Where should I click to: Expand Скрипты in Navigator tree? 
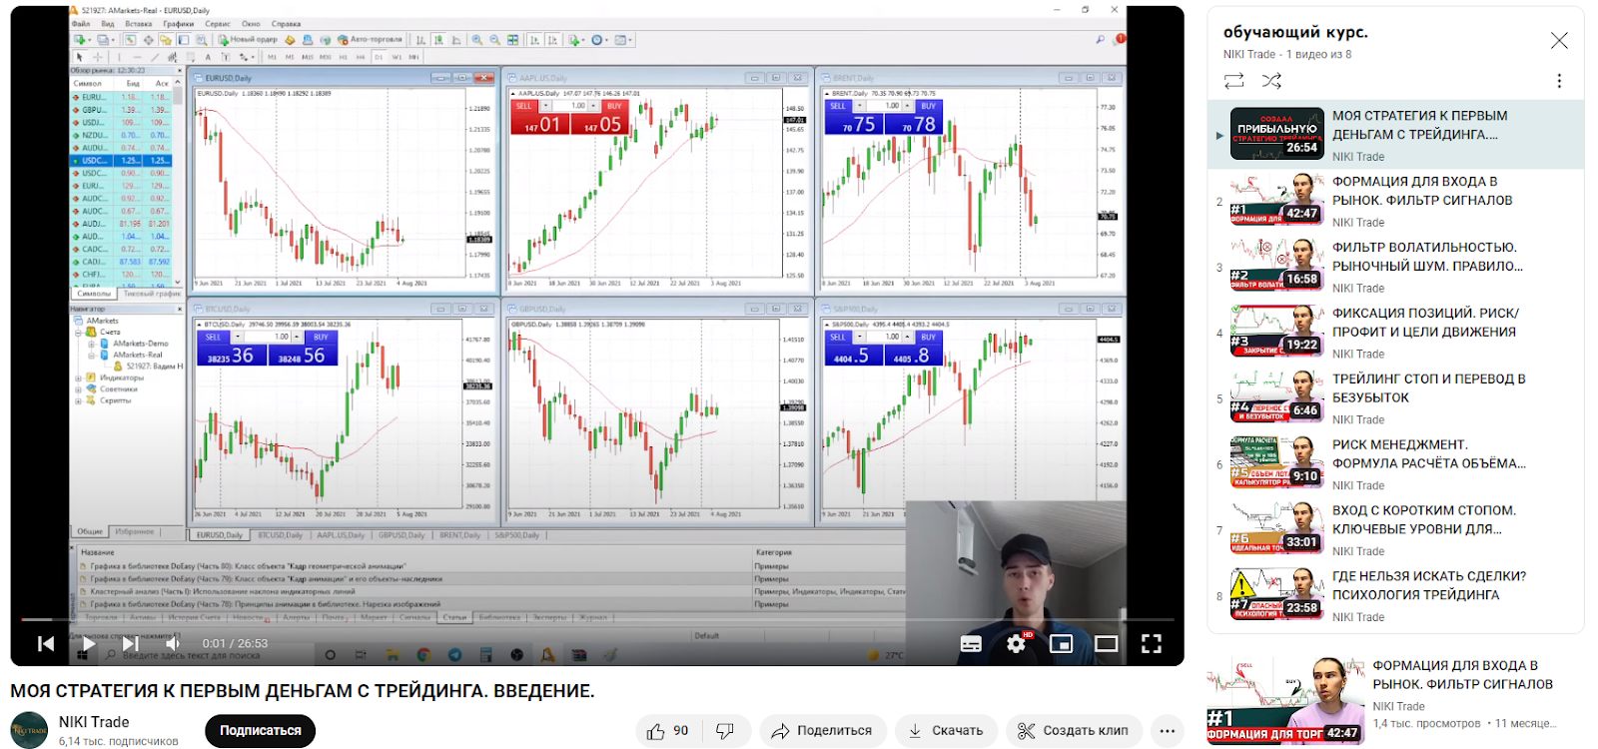(x=79, y=400)
